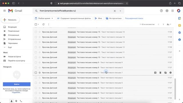Open the Любое время filter dropdown
The width and height of the screenshot is (183, 103).
point(44,18)
